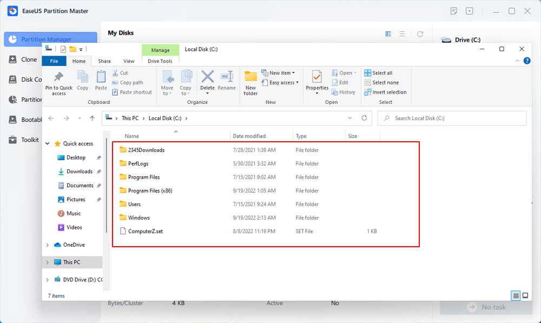Screen dimensions: 541x323
Task: Collapse the Quick access tree node
Action: [x=48, y=144]
